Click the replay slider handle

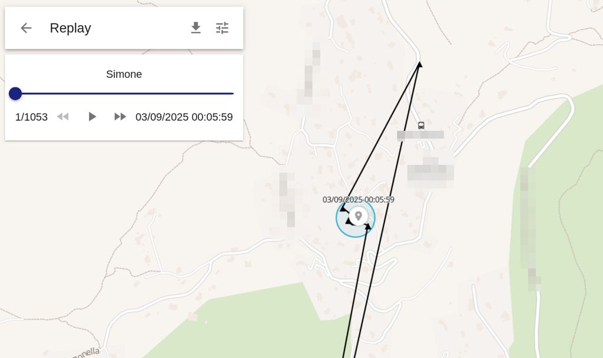15,94
